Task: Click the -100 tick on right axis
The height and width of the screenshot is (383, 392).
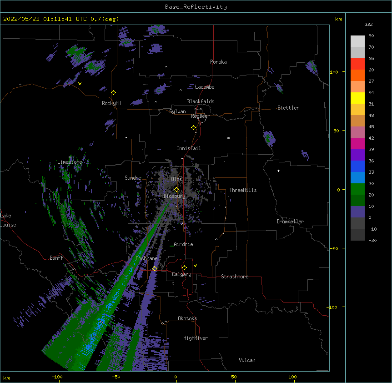Action: coord(332,307)
